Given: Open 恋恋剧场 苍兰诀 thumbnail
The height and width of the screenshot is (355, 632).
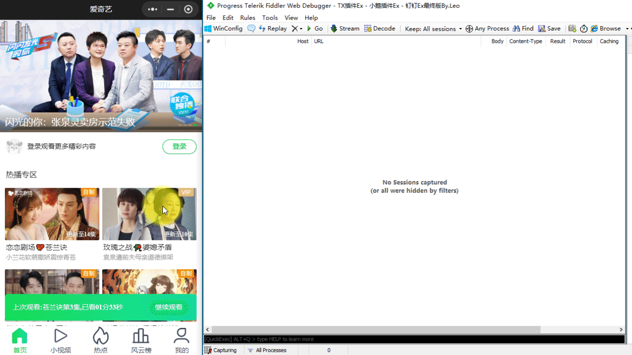Looking at the screenshot, I should [52, 214].
